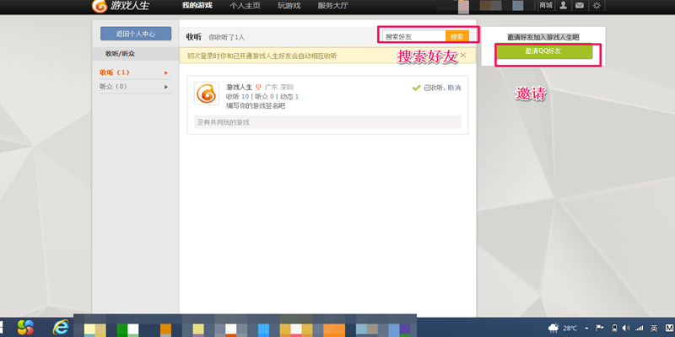Click the battery tray icon
The image size is (675, 337).
(x=615, y=328)
